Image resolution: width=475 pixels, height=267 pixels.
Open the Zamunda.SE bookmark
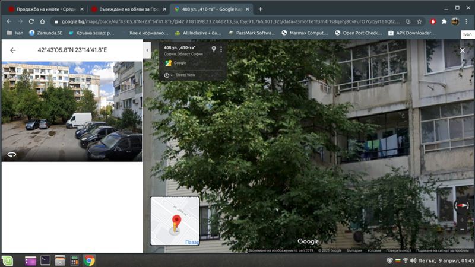click(45, 33)
